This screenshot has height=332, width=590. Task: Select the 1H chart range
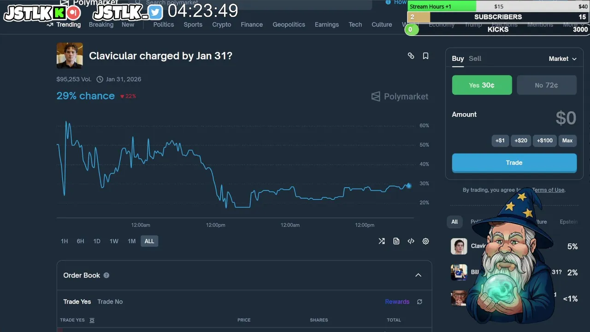point(65,241)
